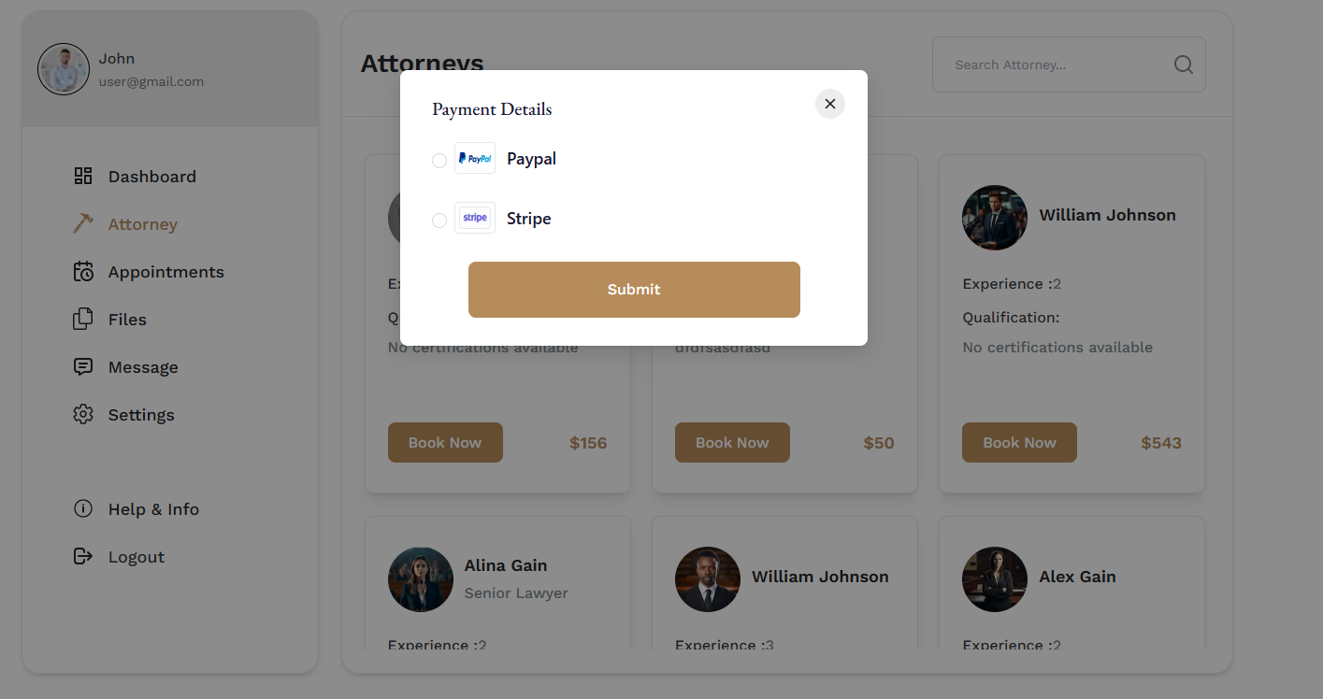Screen dimensions: 1323x699
Task: Click the Stripe logo icon
Action: (x=475, y=218)
